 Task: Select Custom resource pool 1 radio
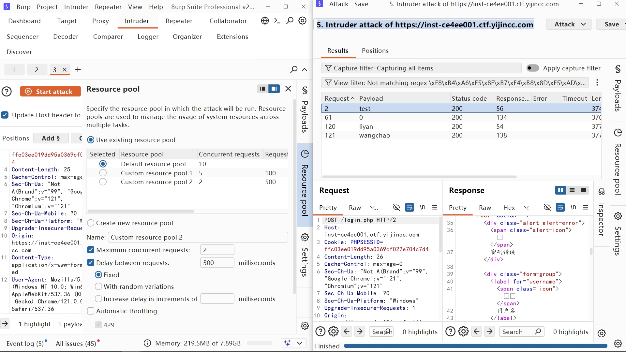103,173
